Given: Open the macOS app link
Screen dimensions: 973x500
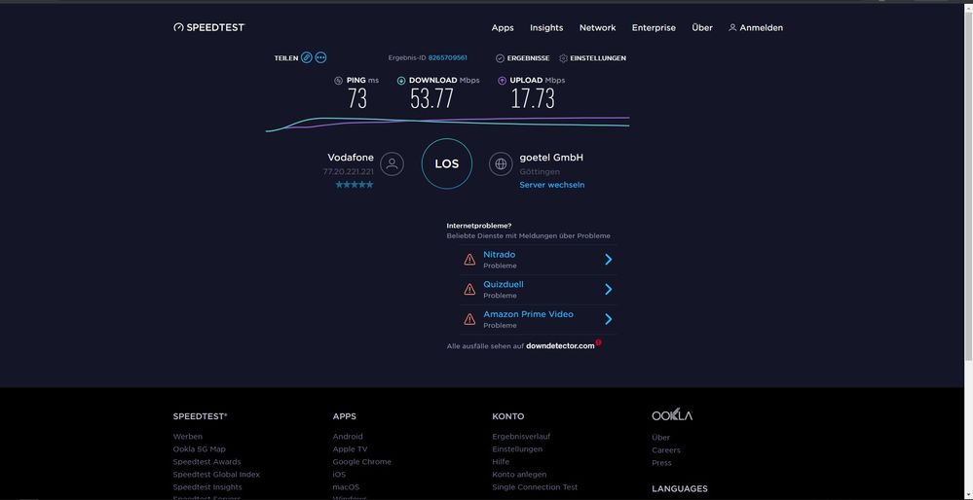Looking at the screenshot, I should tap(346, 487).
